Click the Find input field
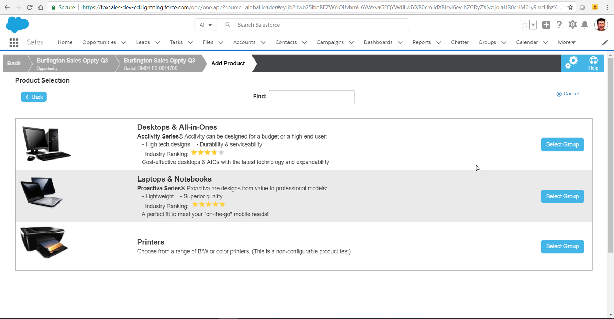The image size is (614, 319). (311, 97)
